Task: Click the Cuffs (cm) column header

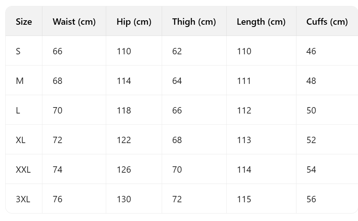Action: [327, 22]
